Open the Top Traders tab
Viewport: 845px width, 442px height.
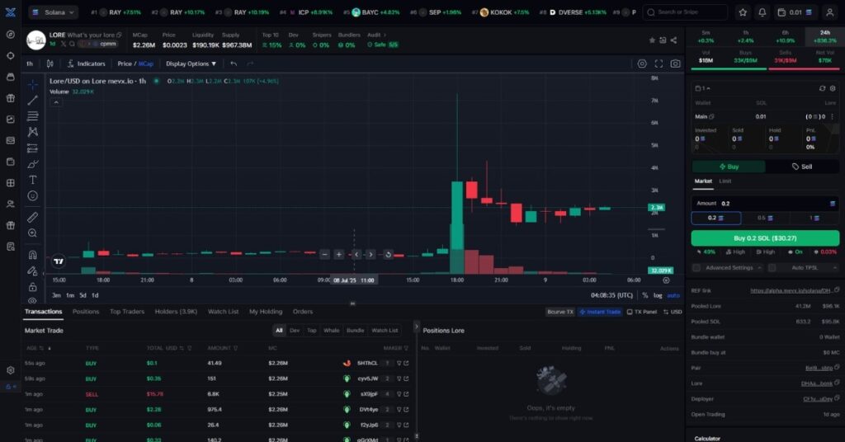(x=127, y=312)
